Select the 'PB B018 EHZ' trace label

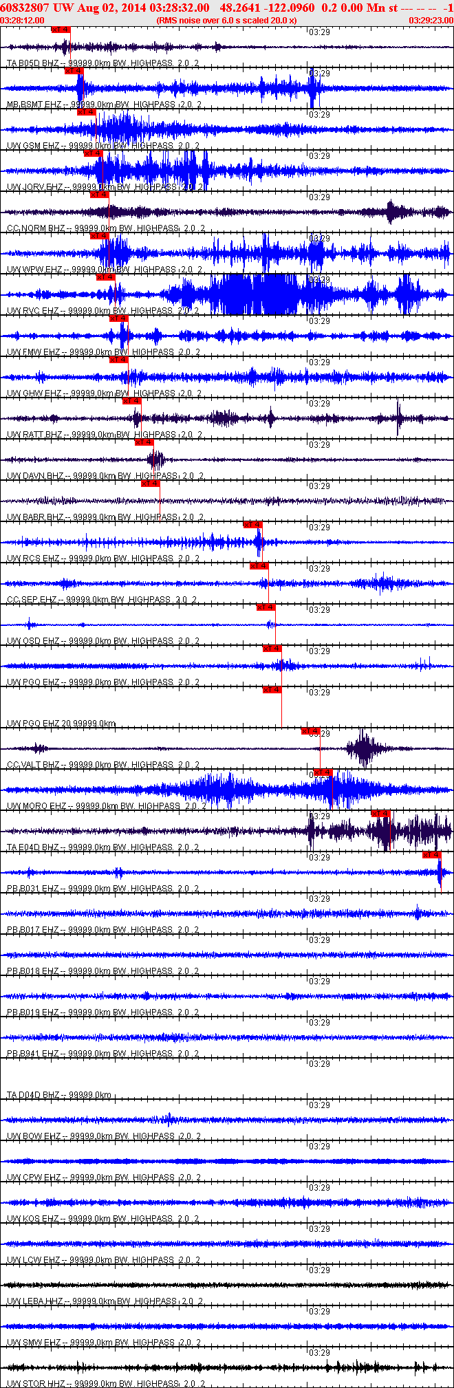(x=33, y=971)
